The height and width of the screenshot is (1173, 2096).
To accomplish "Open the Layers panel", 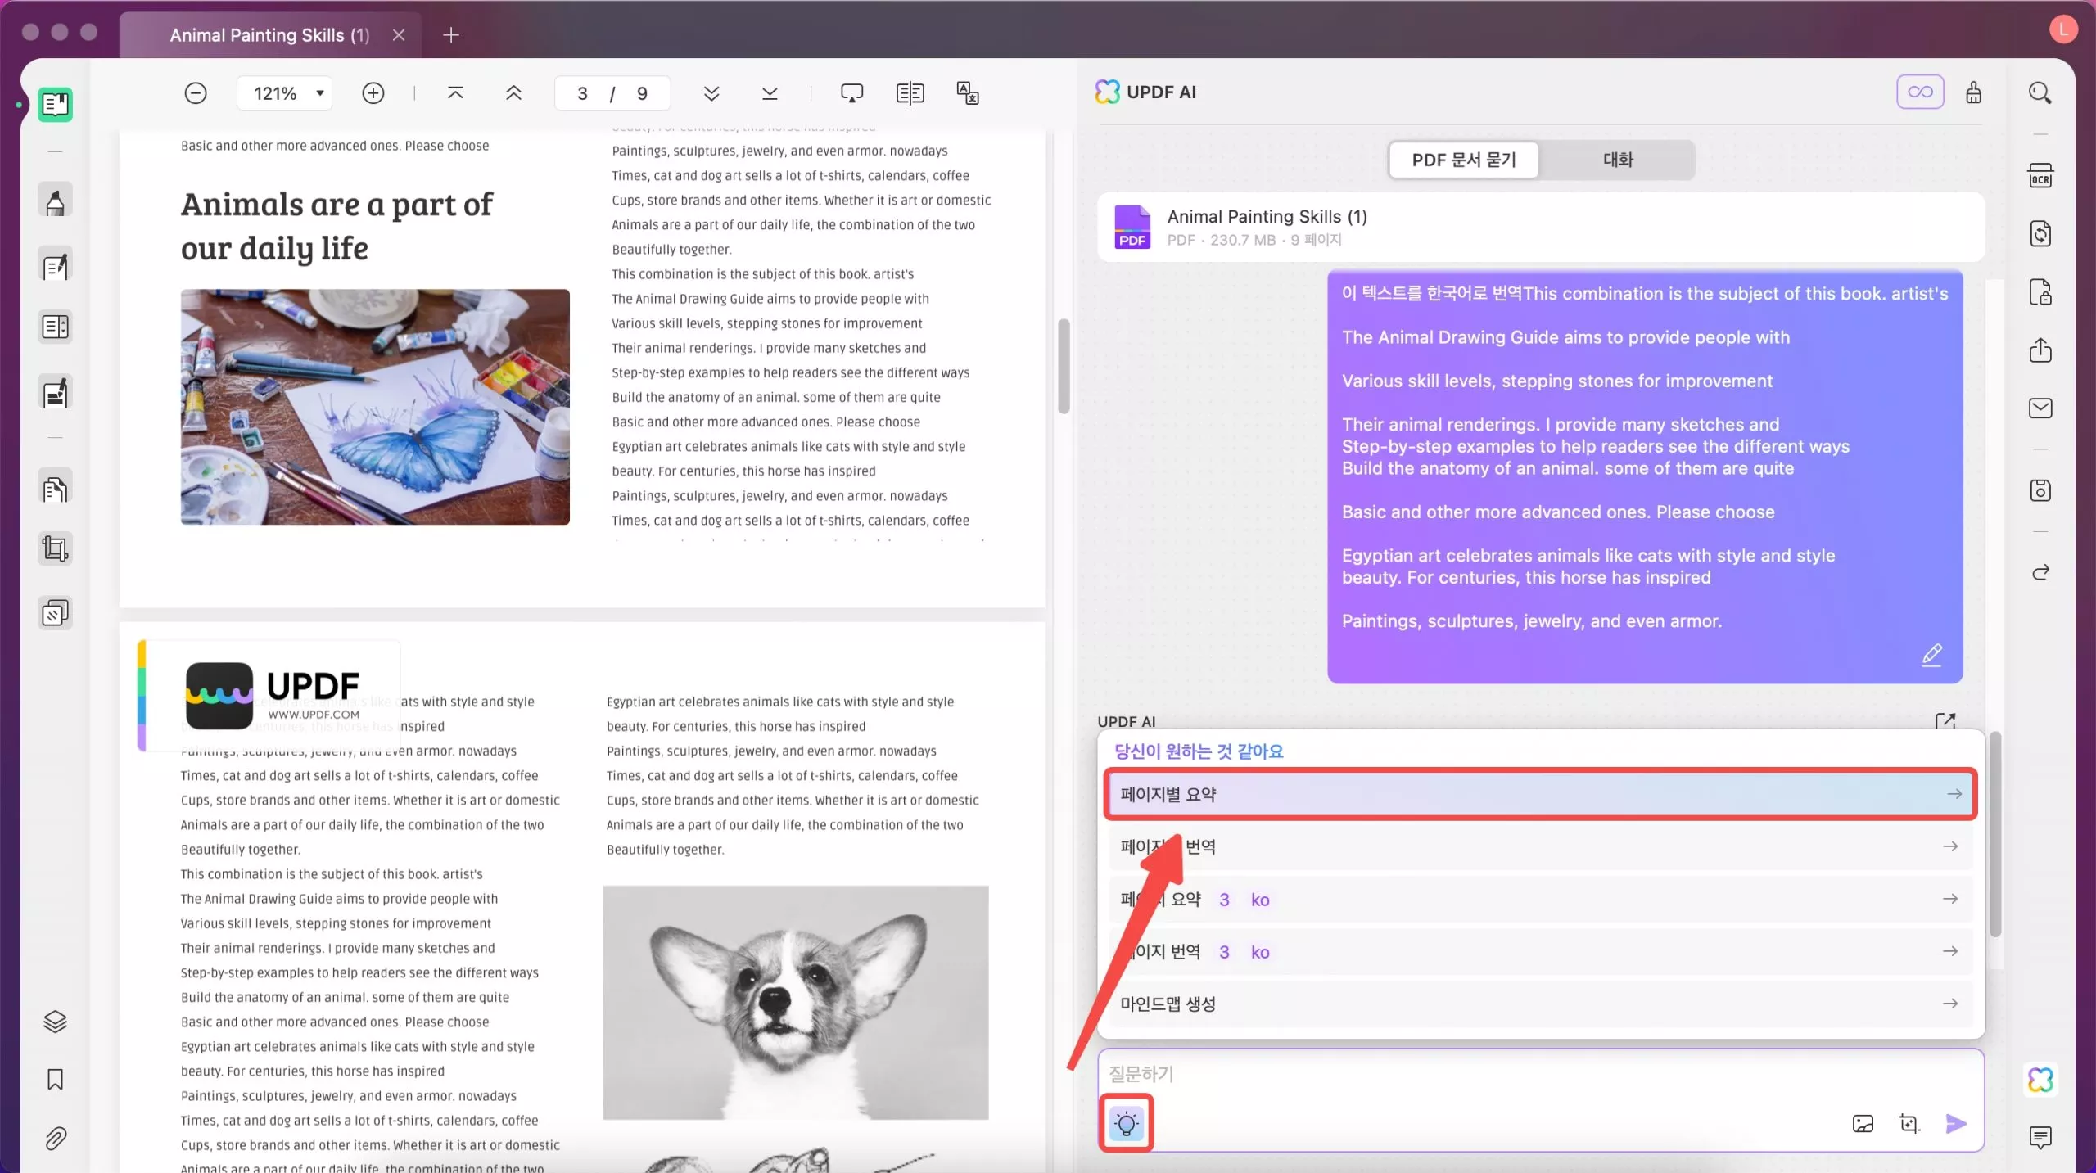I will tap(55, 1022).
